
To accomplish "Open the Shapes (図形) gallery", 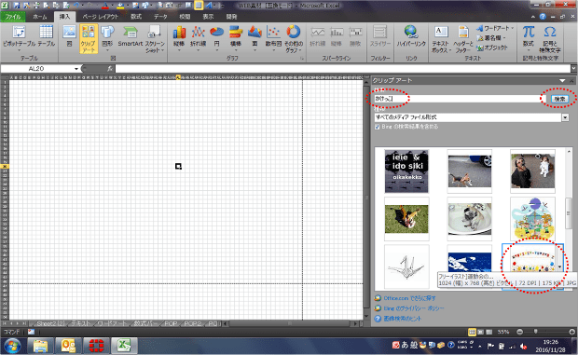I will pos(107,37).
